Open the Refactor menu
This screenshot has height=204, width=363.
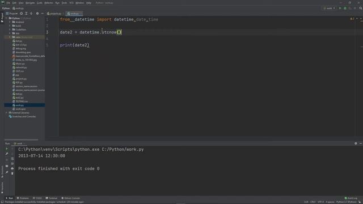49,3
